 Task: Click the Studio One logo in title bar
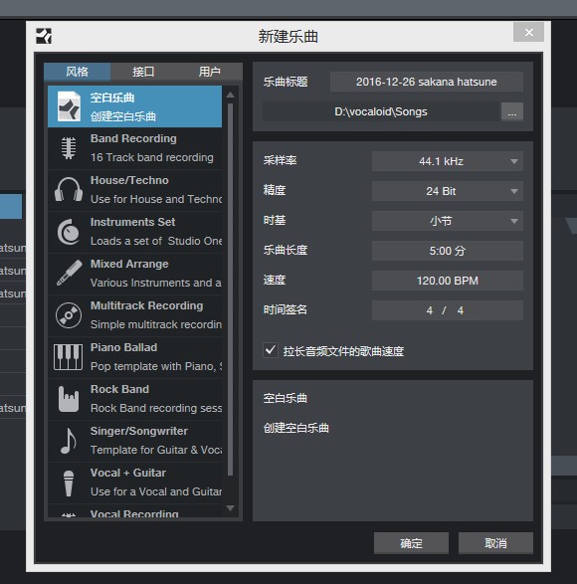(x=44, y=36)
